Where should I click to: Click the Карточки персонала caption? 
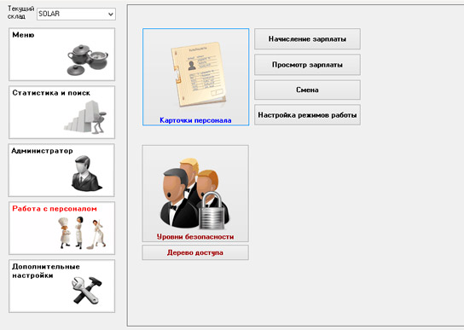click(195, 120)
